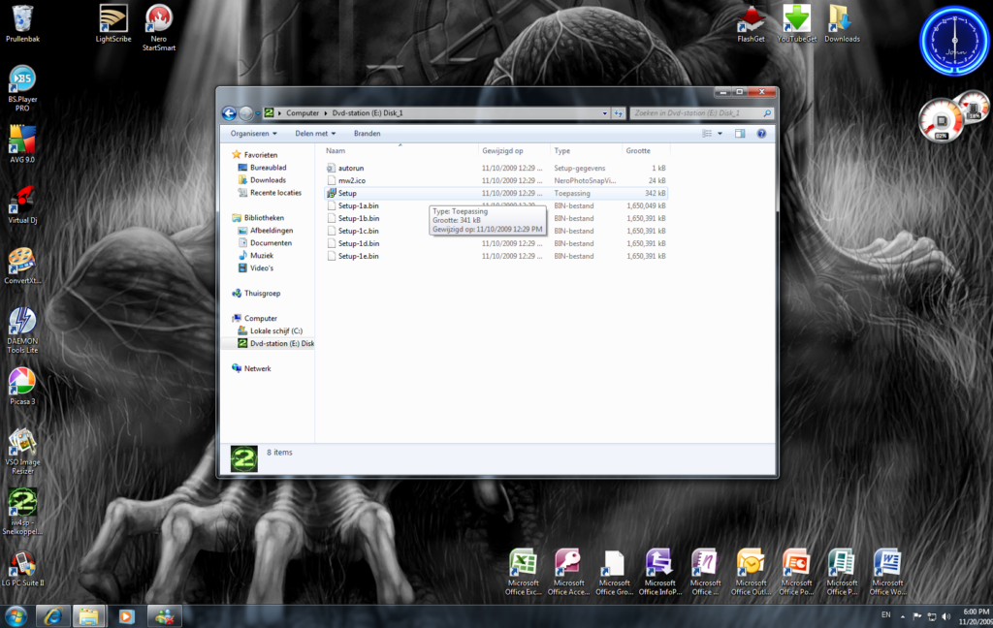Open Windows Media Player taskbar icon
Image resolution: width=993 pixels, height=628 pixels.
point(126,616)
